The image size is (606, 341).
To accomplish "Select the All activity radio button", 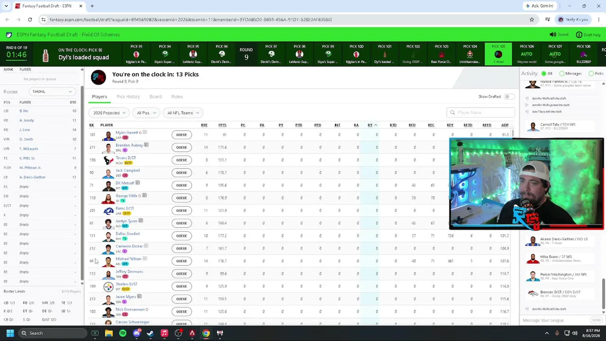I will [544, 74].
